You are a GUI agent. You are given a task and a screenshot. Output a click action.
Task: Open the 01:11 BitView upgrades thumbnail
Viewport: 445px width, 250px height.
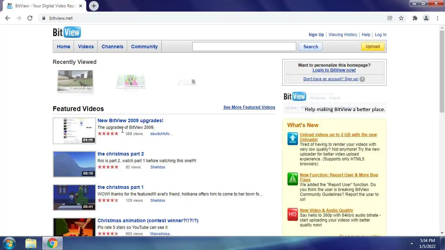coord(74,131)
